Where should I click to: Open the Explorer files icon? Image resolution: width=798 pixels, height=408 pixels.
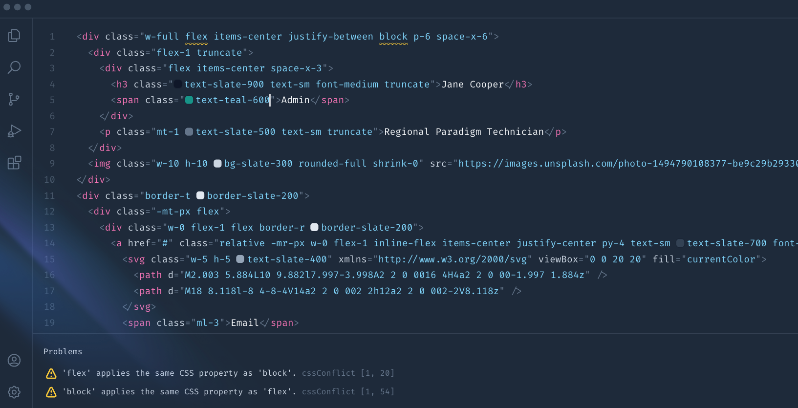(x=14, y=36)
